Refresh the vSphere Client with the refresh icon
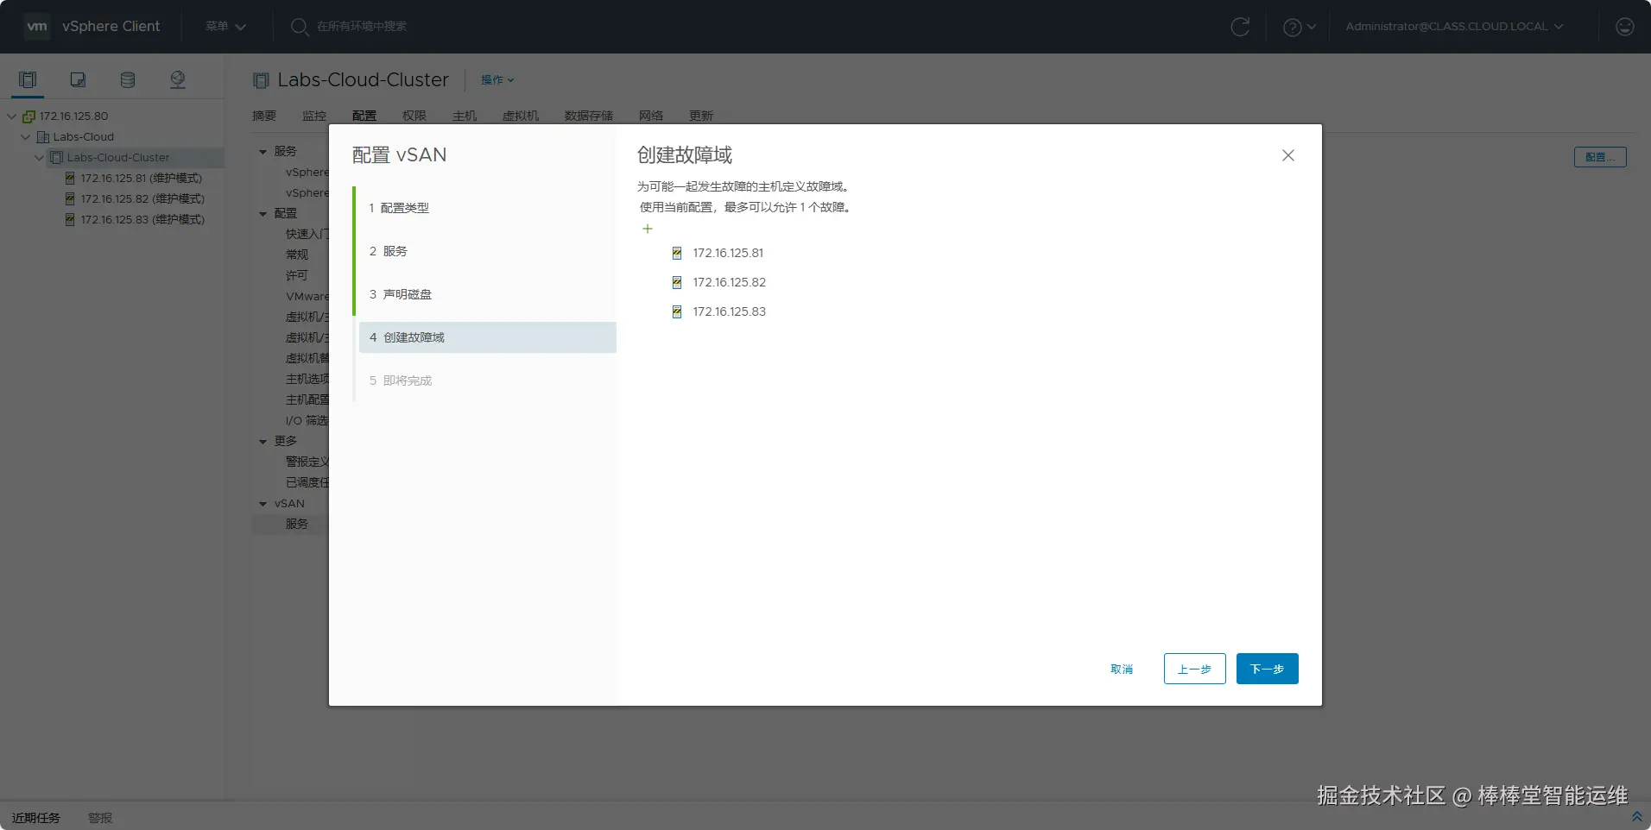 1240,27
